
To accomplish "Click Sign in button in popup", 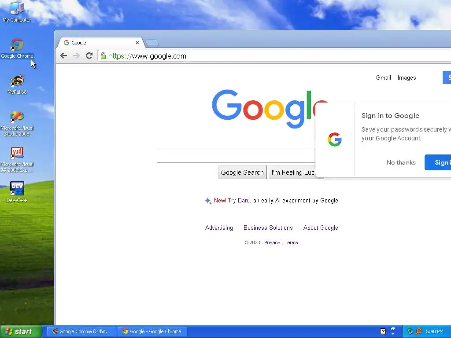I will click(438, 162).
